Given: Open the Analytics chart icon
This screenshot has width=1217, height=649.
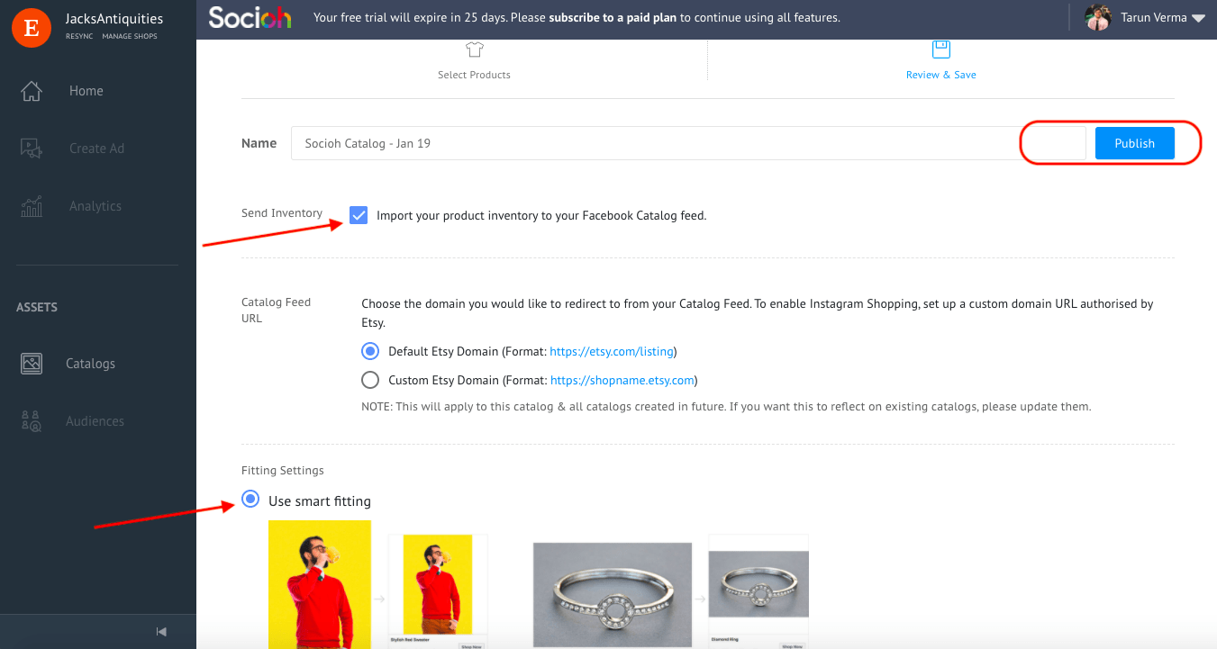Looking at the screenshot, I should 32,206.
